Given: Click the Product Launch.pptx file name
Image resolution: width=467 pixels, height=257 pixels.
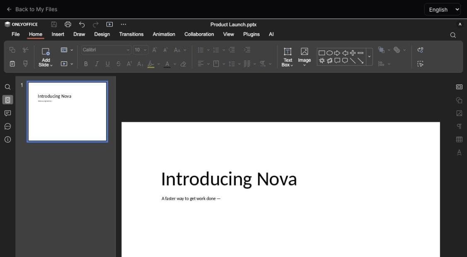Looking at the screenshot, I should click(233, 24).
